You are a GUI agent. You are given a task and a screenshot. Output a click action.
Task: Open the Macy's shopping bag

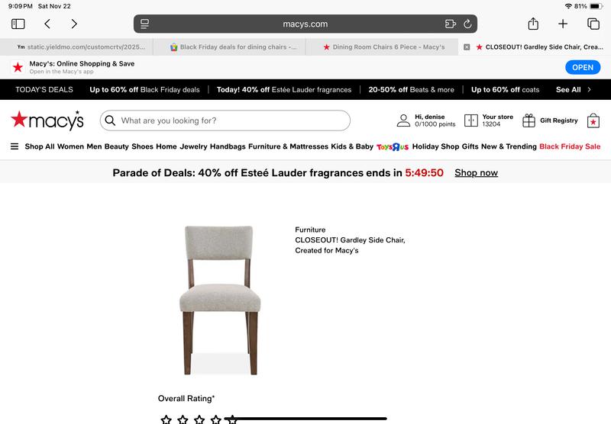point(593,120)
